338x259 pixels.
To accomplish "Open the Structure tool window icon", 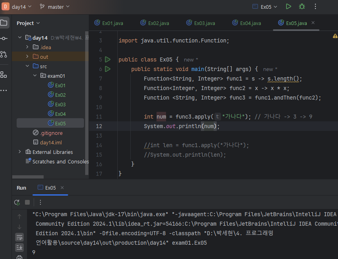I will 4,75.
